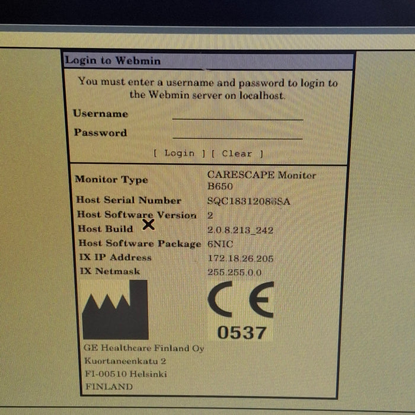The width and height of the screenshot is (415, 415).
Task: Click the Host Build value 2.0.8.213_242
Action: click(x=240, y=230)
